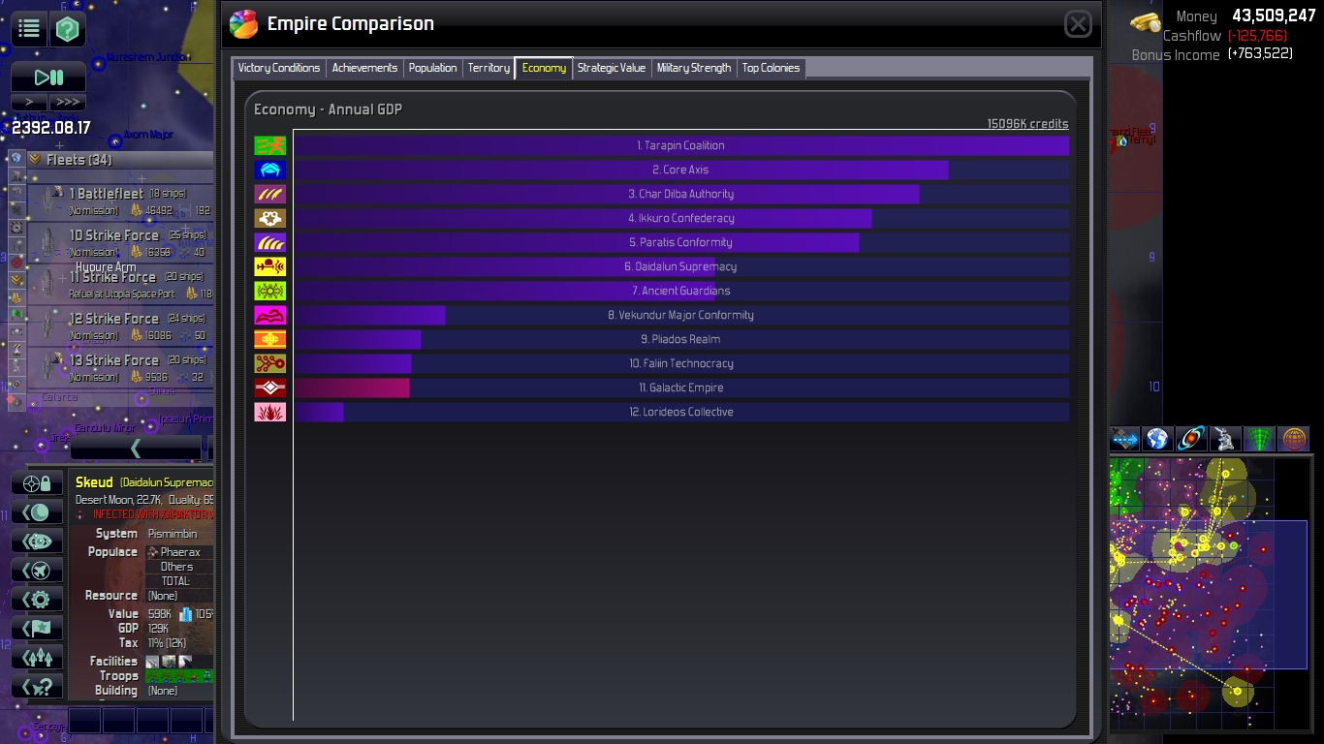Viewport: 1324px width, 744px height.
Task: Click the Lorideos Collective flag icon
Action: pos(270,412)
